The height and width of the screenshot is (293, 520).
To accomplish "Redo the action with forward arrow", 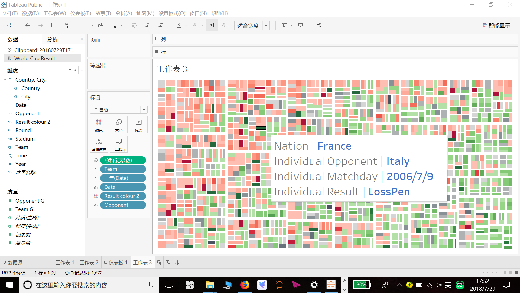I will tap(41, 25).
